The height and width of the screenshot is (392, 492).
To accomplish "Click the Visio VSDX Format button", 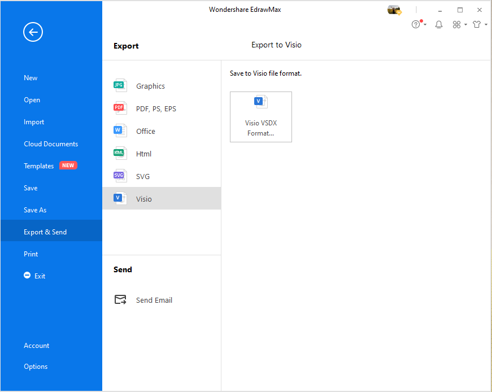I will click(x=261, y=117).
